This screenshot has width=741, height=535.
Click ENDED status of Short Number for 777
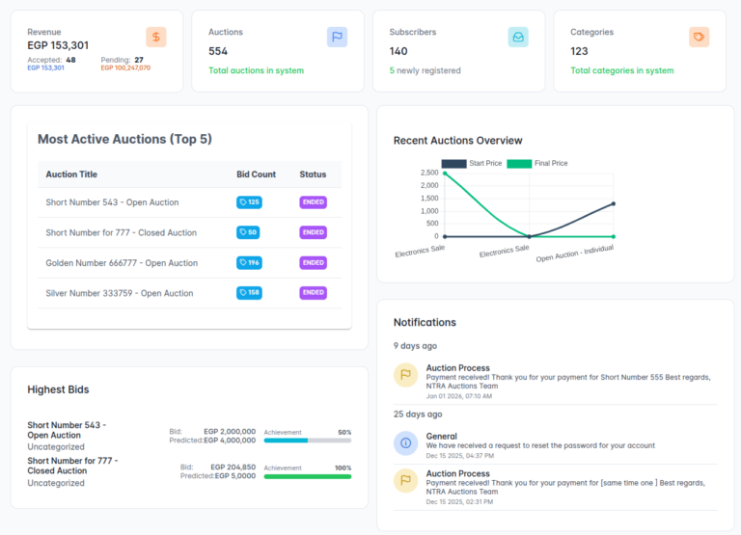click(313, 232)
